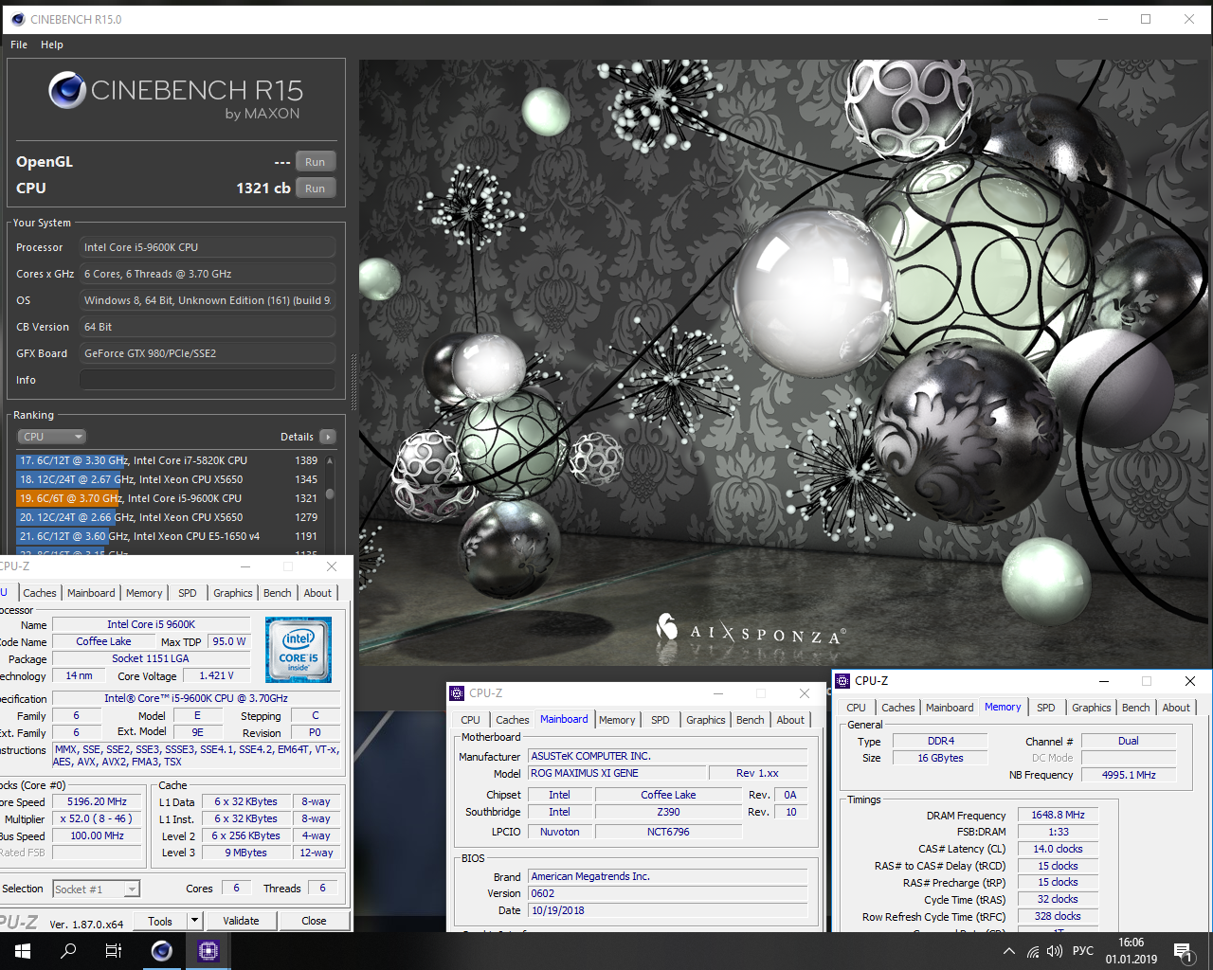Image resolution: width=1213 pixels, height=970 pixels.
Task: Open Task View on the taskbar
Action: click(114, 951)
